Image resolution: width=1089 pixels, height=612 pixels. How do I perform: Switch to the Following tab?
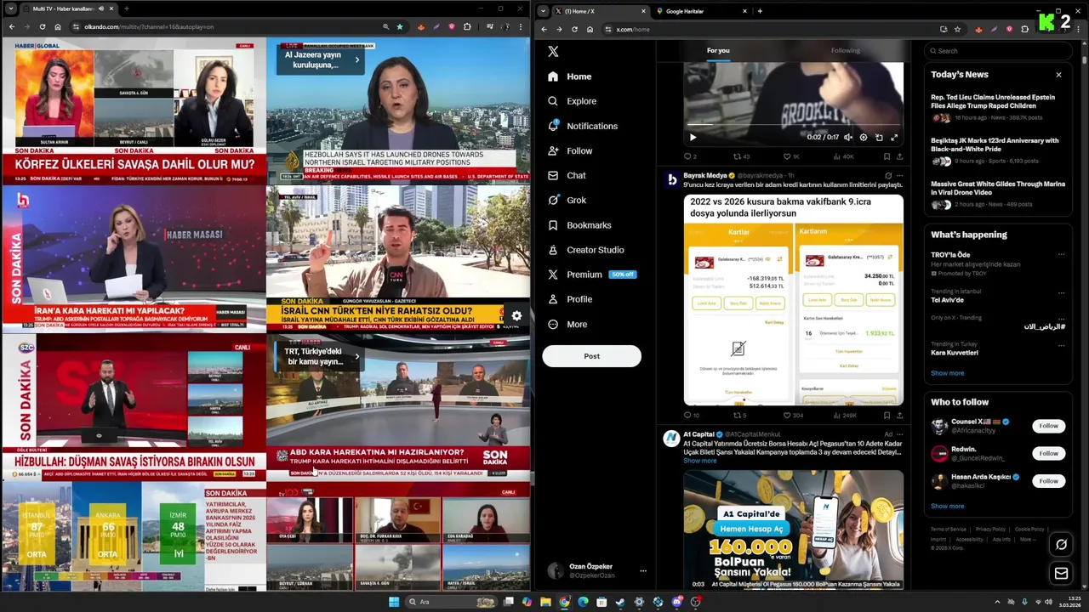846,51
